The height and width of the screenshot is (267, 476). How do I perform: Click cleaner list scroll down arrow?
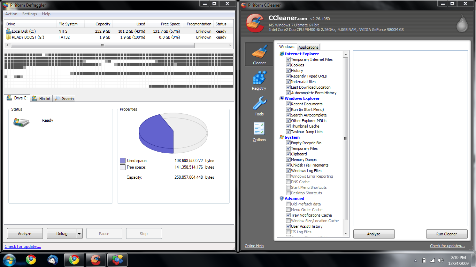point(346,234)
